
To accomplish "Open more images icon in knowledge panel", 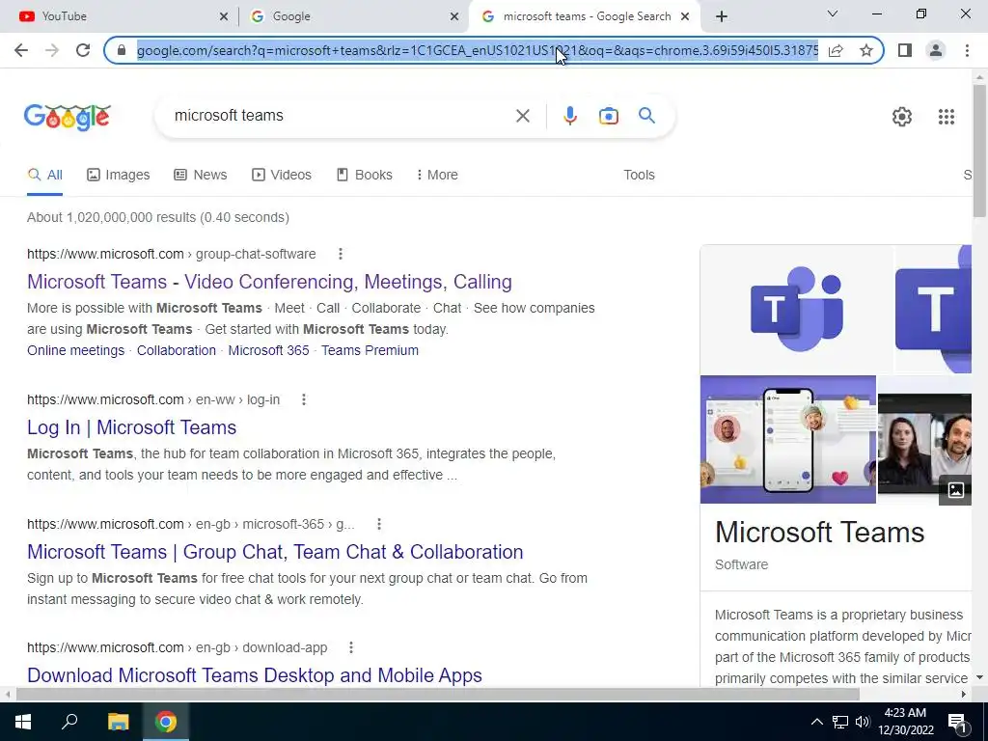I will point(955,489).
